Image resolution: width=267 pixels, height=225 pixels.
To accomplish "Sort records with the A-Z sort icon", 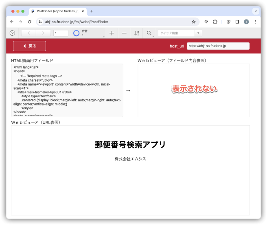I will pyautogui.click(x=137, y=33).
